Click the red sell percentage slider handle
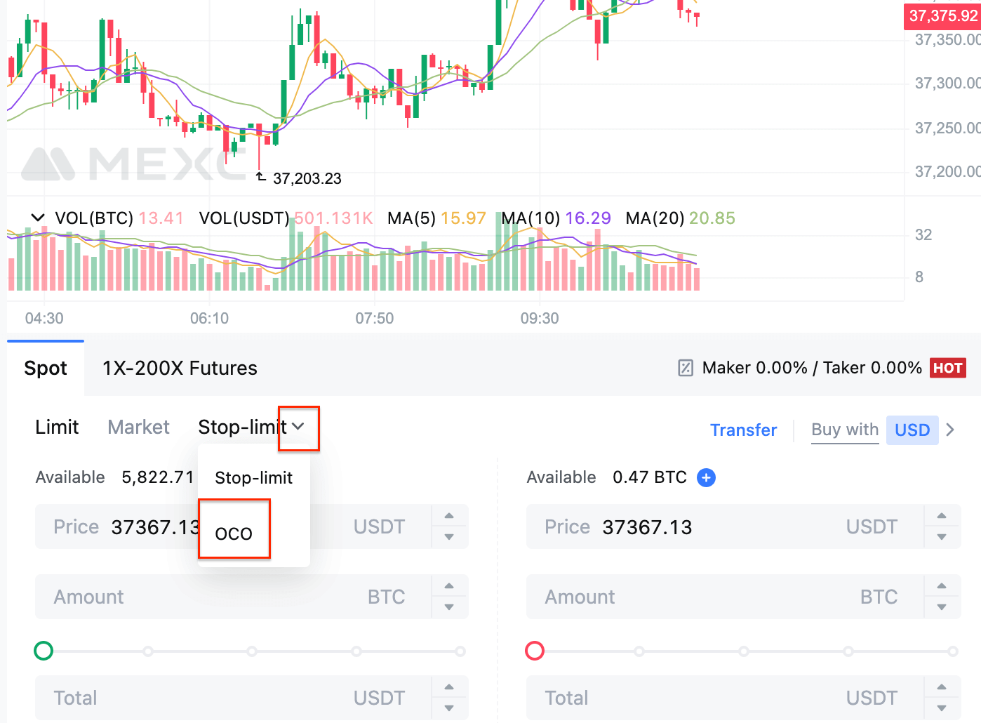The image size is (981, 723). click(535, 651)
